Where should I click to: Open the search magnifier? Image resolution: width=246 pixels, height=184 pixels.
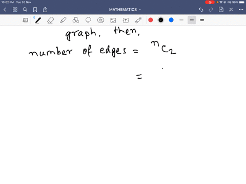pos(25,10)
